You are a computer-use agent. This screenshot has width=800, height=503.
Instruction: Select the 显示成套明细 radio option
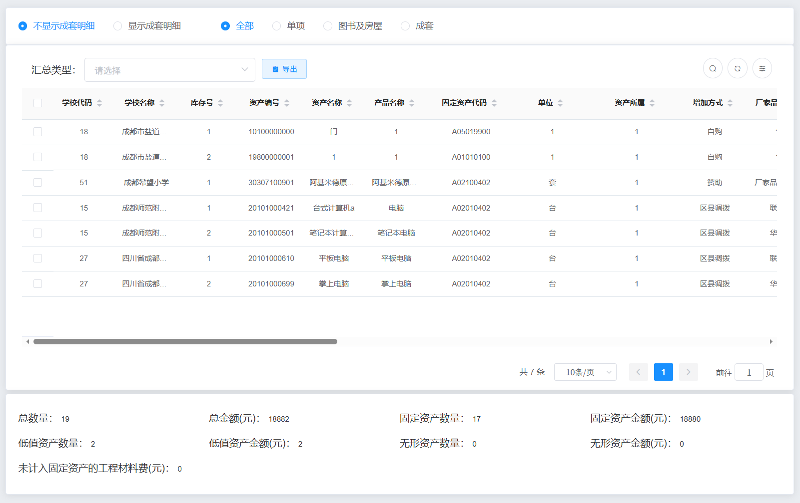(118, 26)
